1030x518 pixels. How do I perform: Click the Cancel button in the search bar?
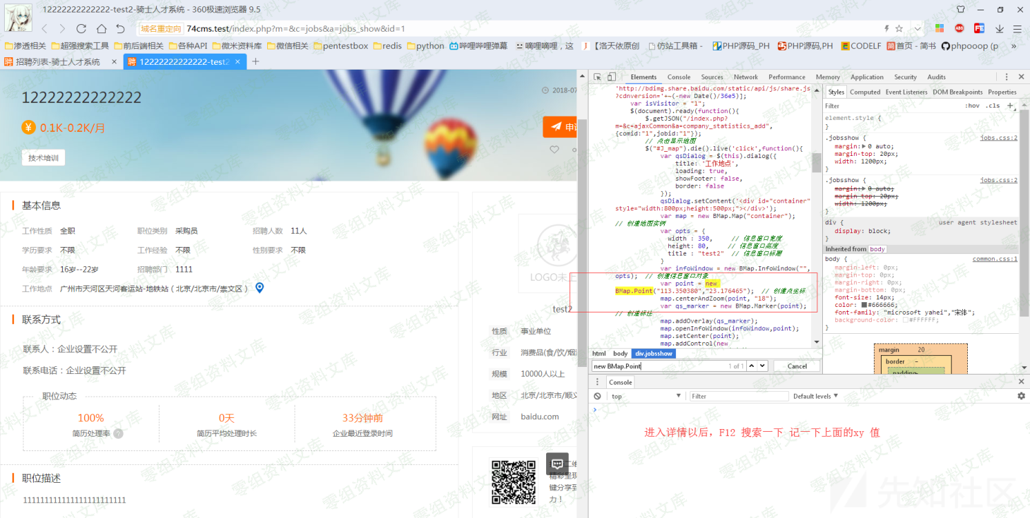pos(797,366)
